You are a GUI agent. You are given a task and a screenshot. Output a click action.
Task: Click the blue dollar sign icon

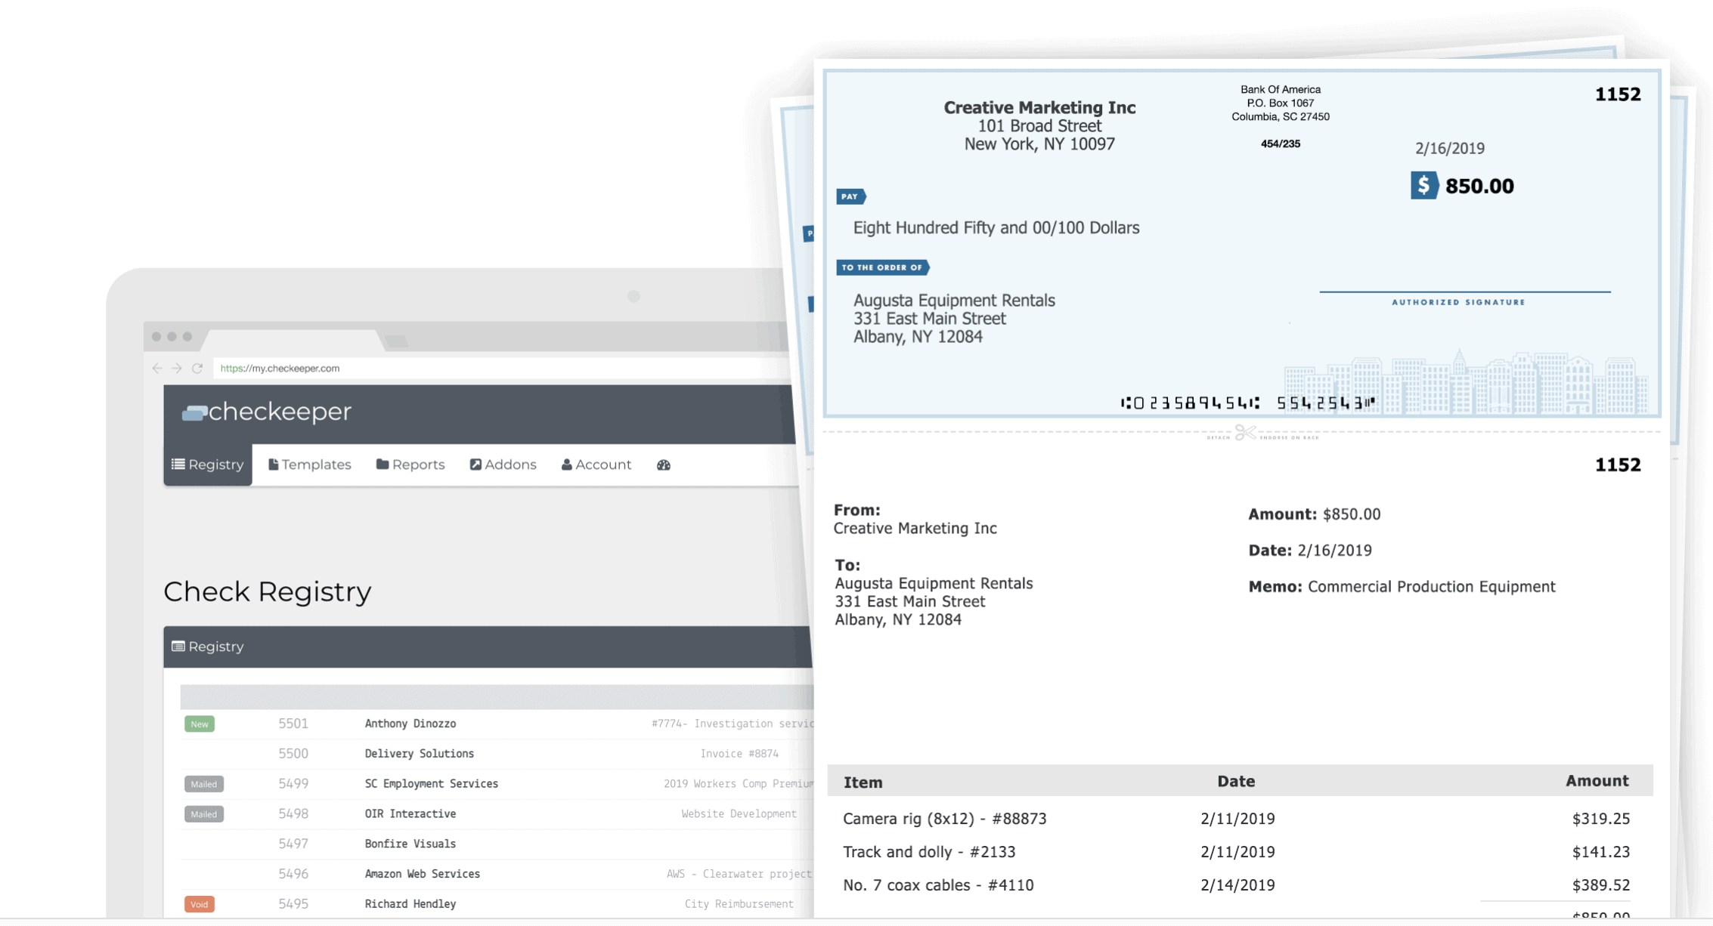click(x=1423, y=185)
